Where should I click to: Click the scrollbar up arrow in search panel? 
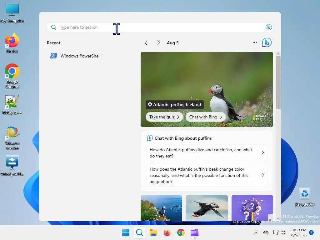point(278,54)
